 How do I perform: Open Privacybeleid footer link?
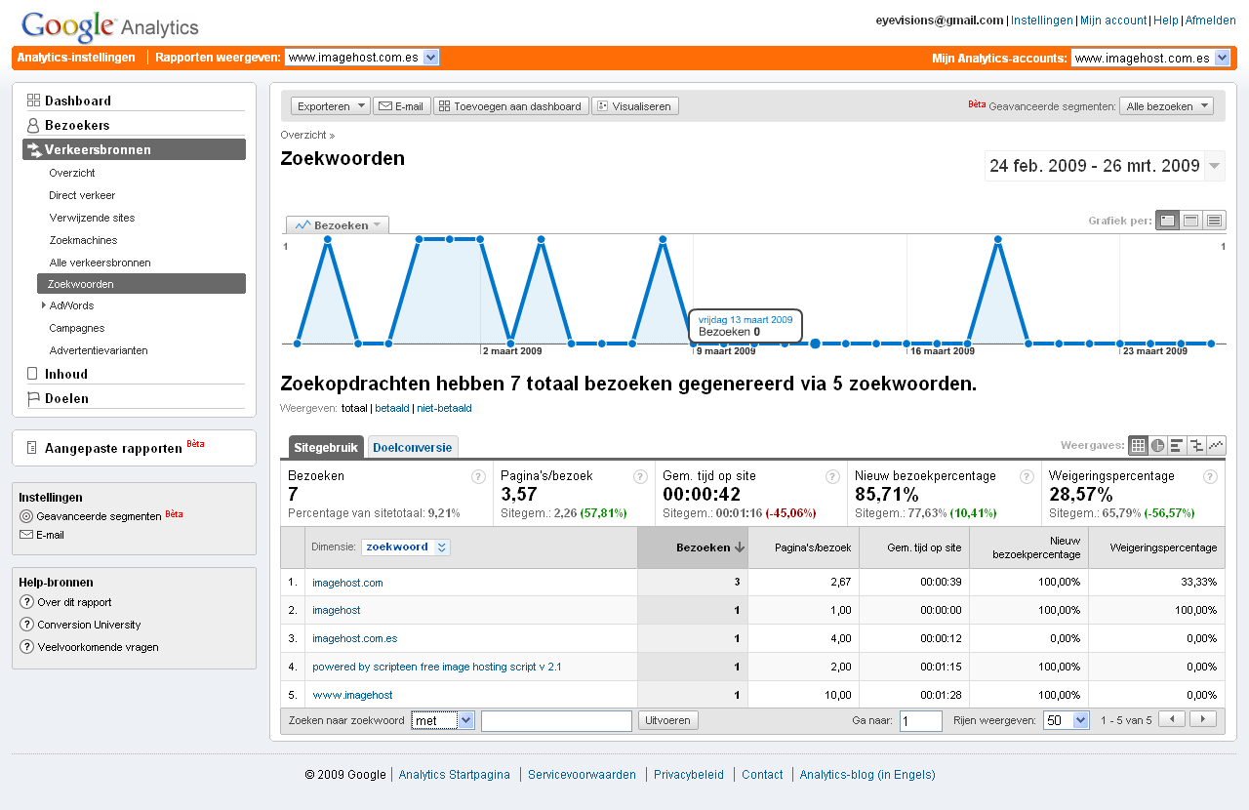click(689, 775)
